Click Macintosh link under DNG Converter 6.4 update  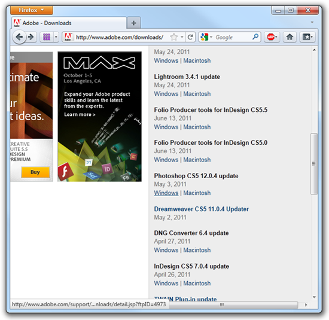coord(197,250)
